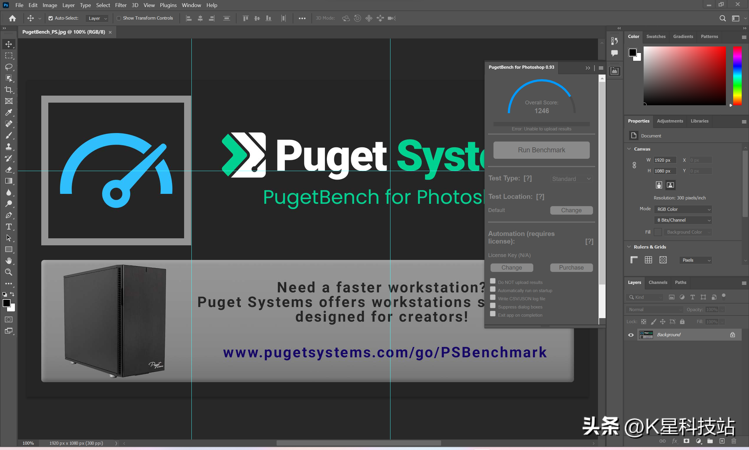
Task: Open the Test Type Standard dropdown
Action: [571, 179]
